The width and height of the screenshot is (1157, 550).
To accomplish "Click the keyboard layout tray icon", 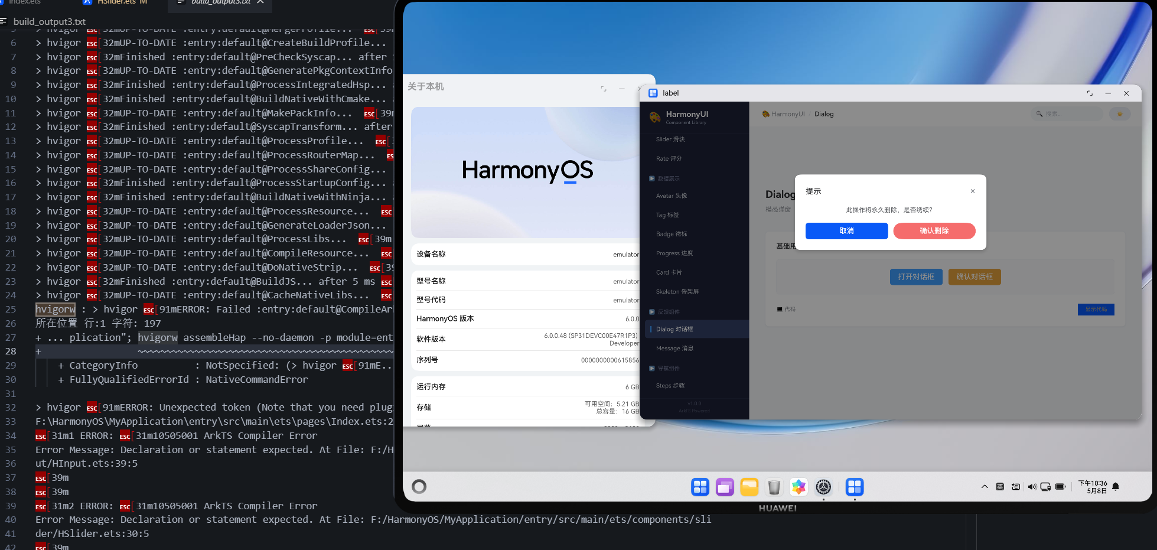I will point(1016,487).
